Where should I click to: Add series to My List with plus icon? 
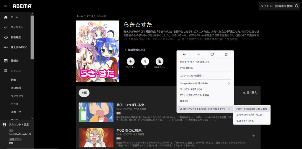[x=131, y=61]
